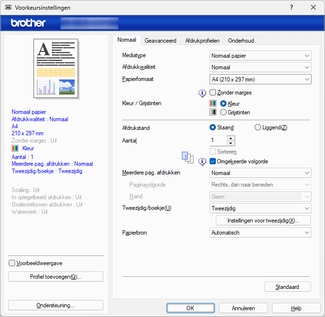Click the grayscale Grijstinten icon
The image size is (325, 317).
[x=212, y=112]
